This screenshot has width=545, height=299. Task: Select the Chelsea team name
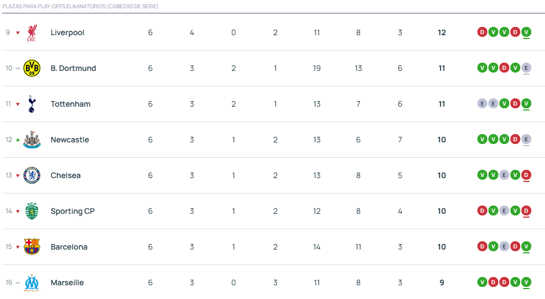(65, 175)
